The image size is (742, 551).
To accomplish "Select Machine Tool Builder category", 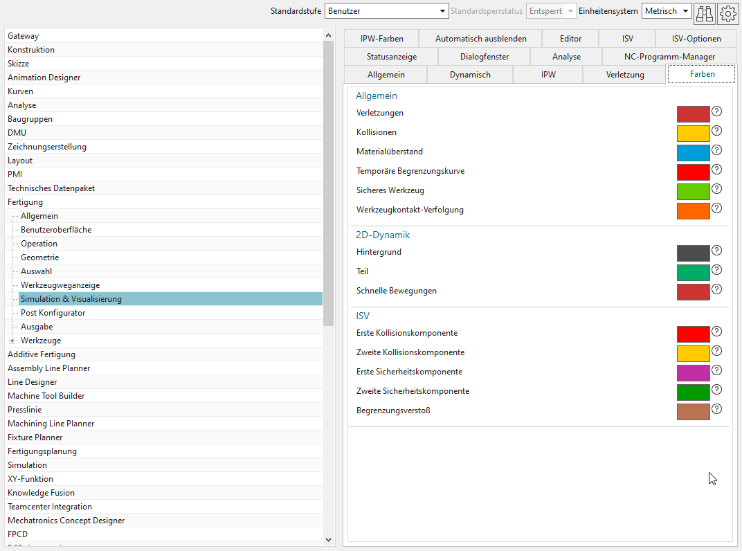I will point(164,396).
